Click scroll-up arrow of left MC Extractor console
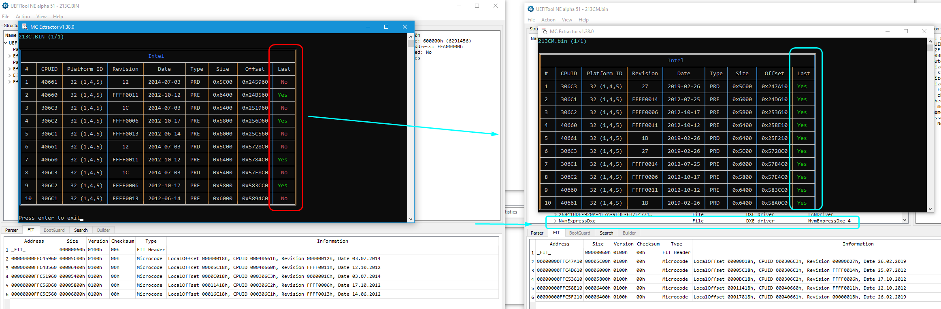941x309 pixels. point(411,36)
